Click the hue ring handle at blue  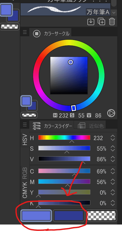click(x=74, y=108)
